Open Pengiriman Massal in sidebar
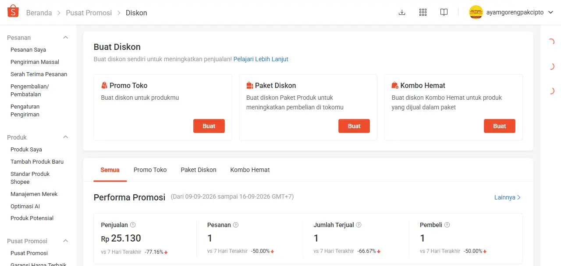 coord(35,62)
